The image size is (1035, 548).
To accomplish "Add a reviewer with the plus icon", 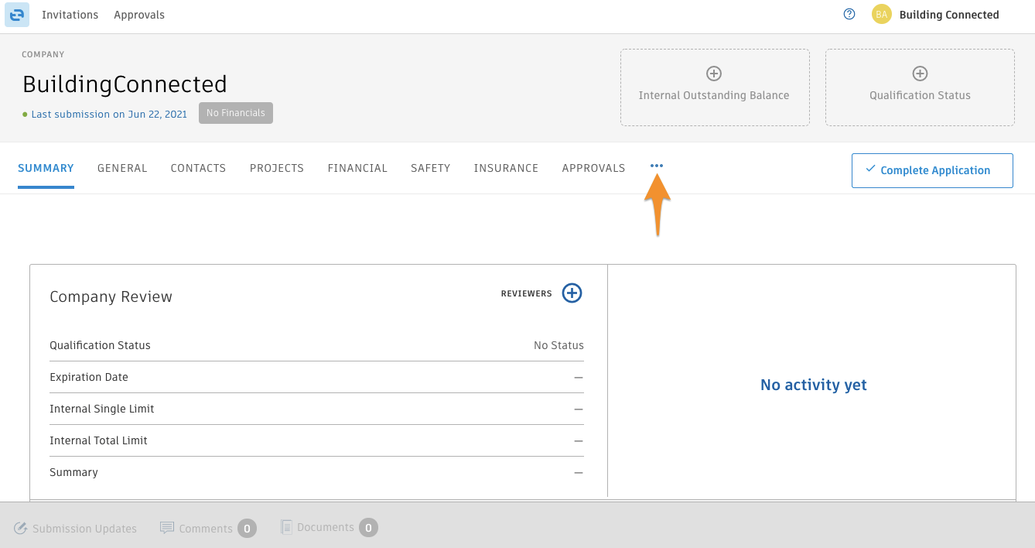I will [572, 293].
